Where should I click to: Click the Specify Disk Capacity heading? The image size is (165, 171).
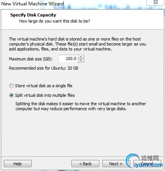(33, 15)
